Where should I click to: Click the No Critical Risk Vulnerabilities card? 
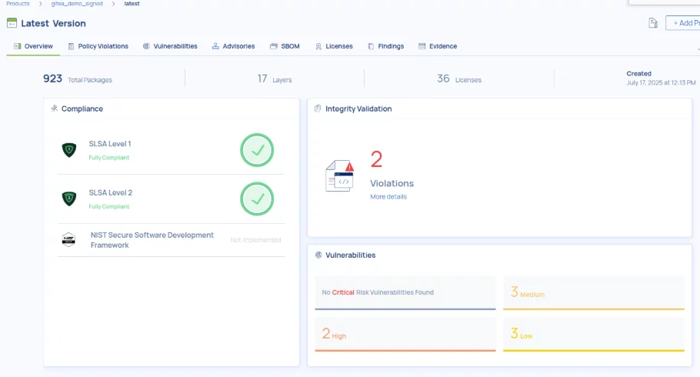(x=405, y=292)
